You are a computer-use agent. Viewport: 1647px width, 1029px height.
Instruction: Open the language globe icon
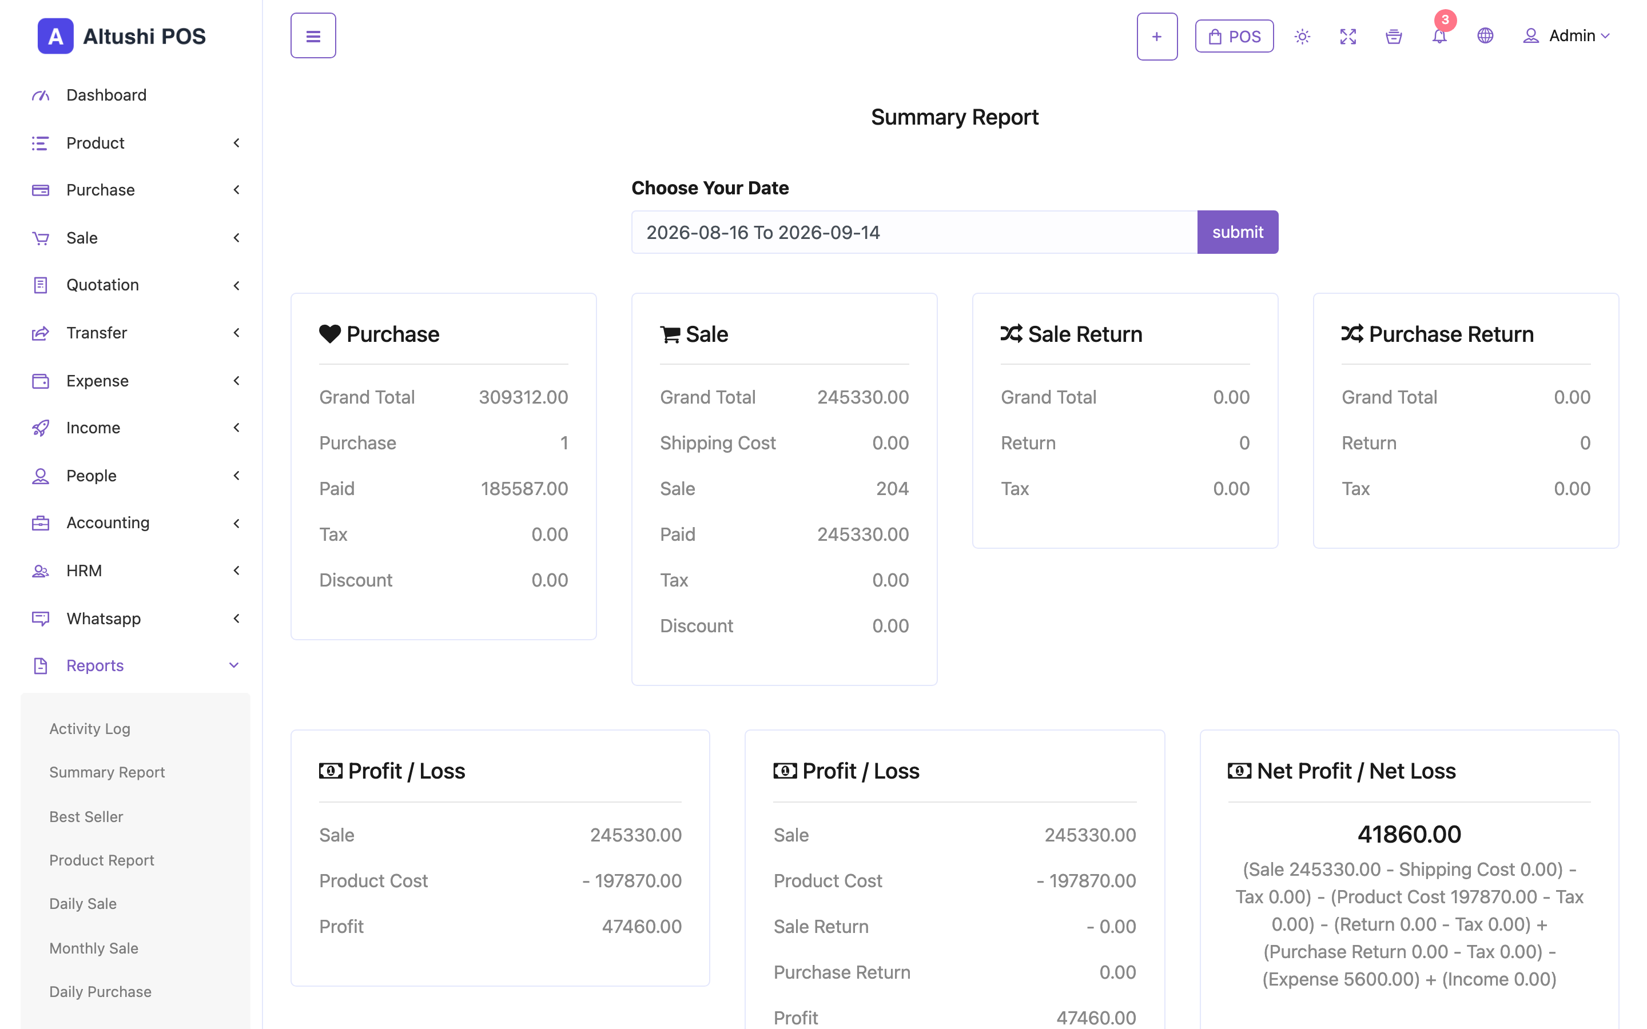(x=1485, y=36)
